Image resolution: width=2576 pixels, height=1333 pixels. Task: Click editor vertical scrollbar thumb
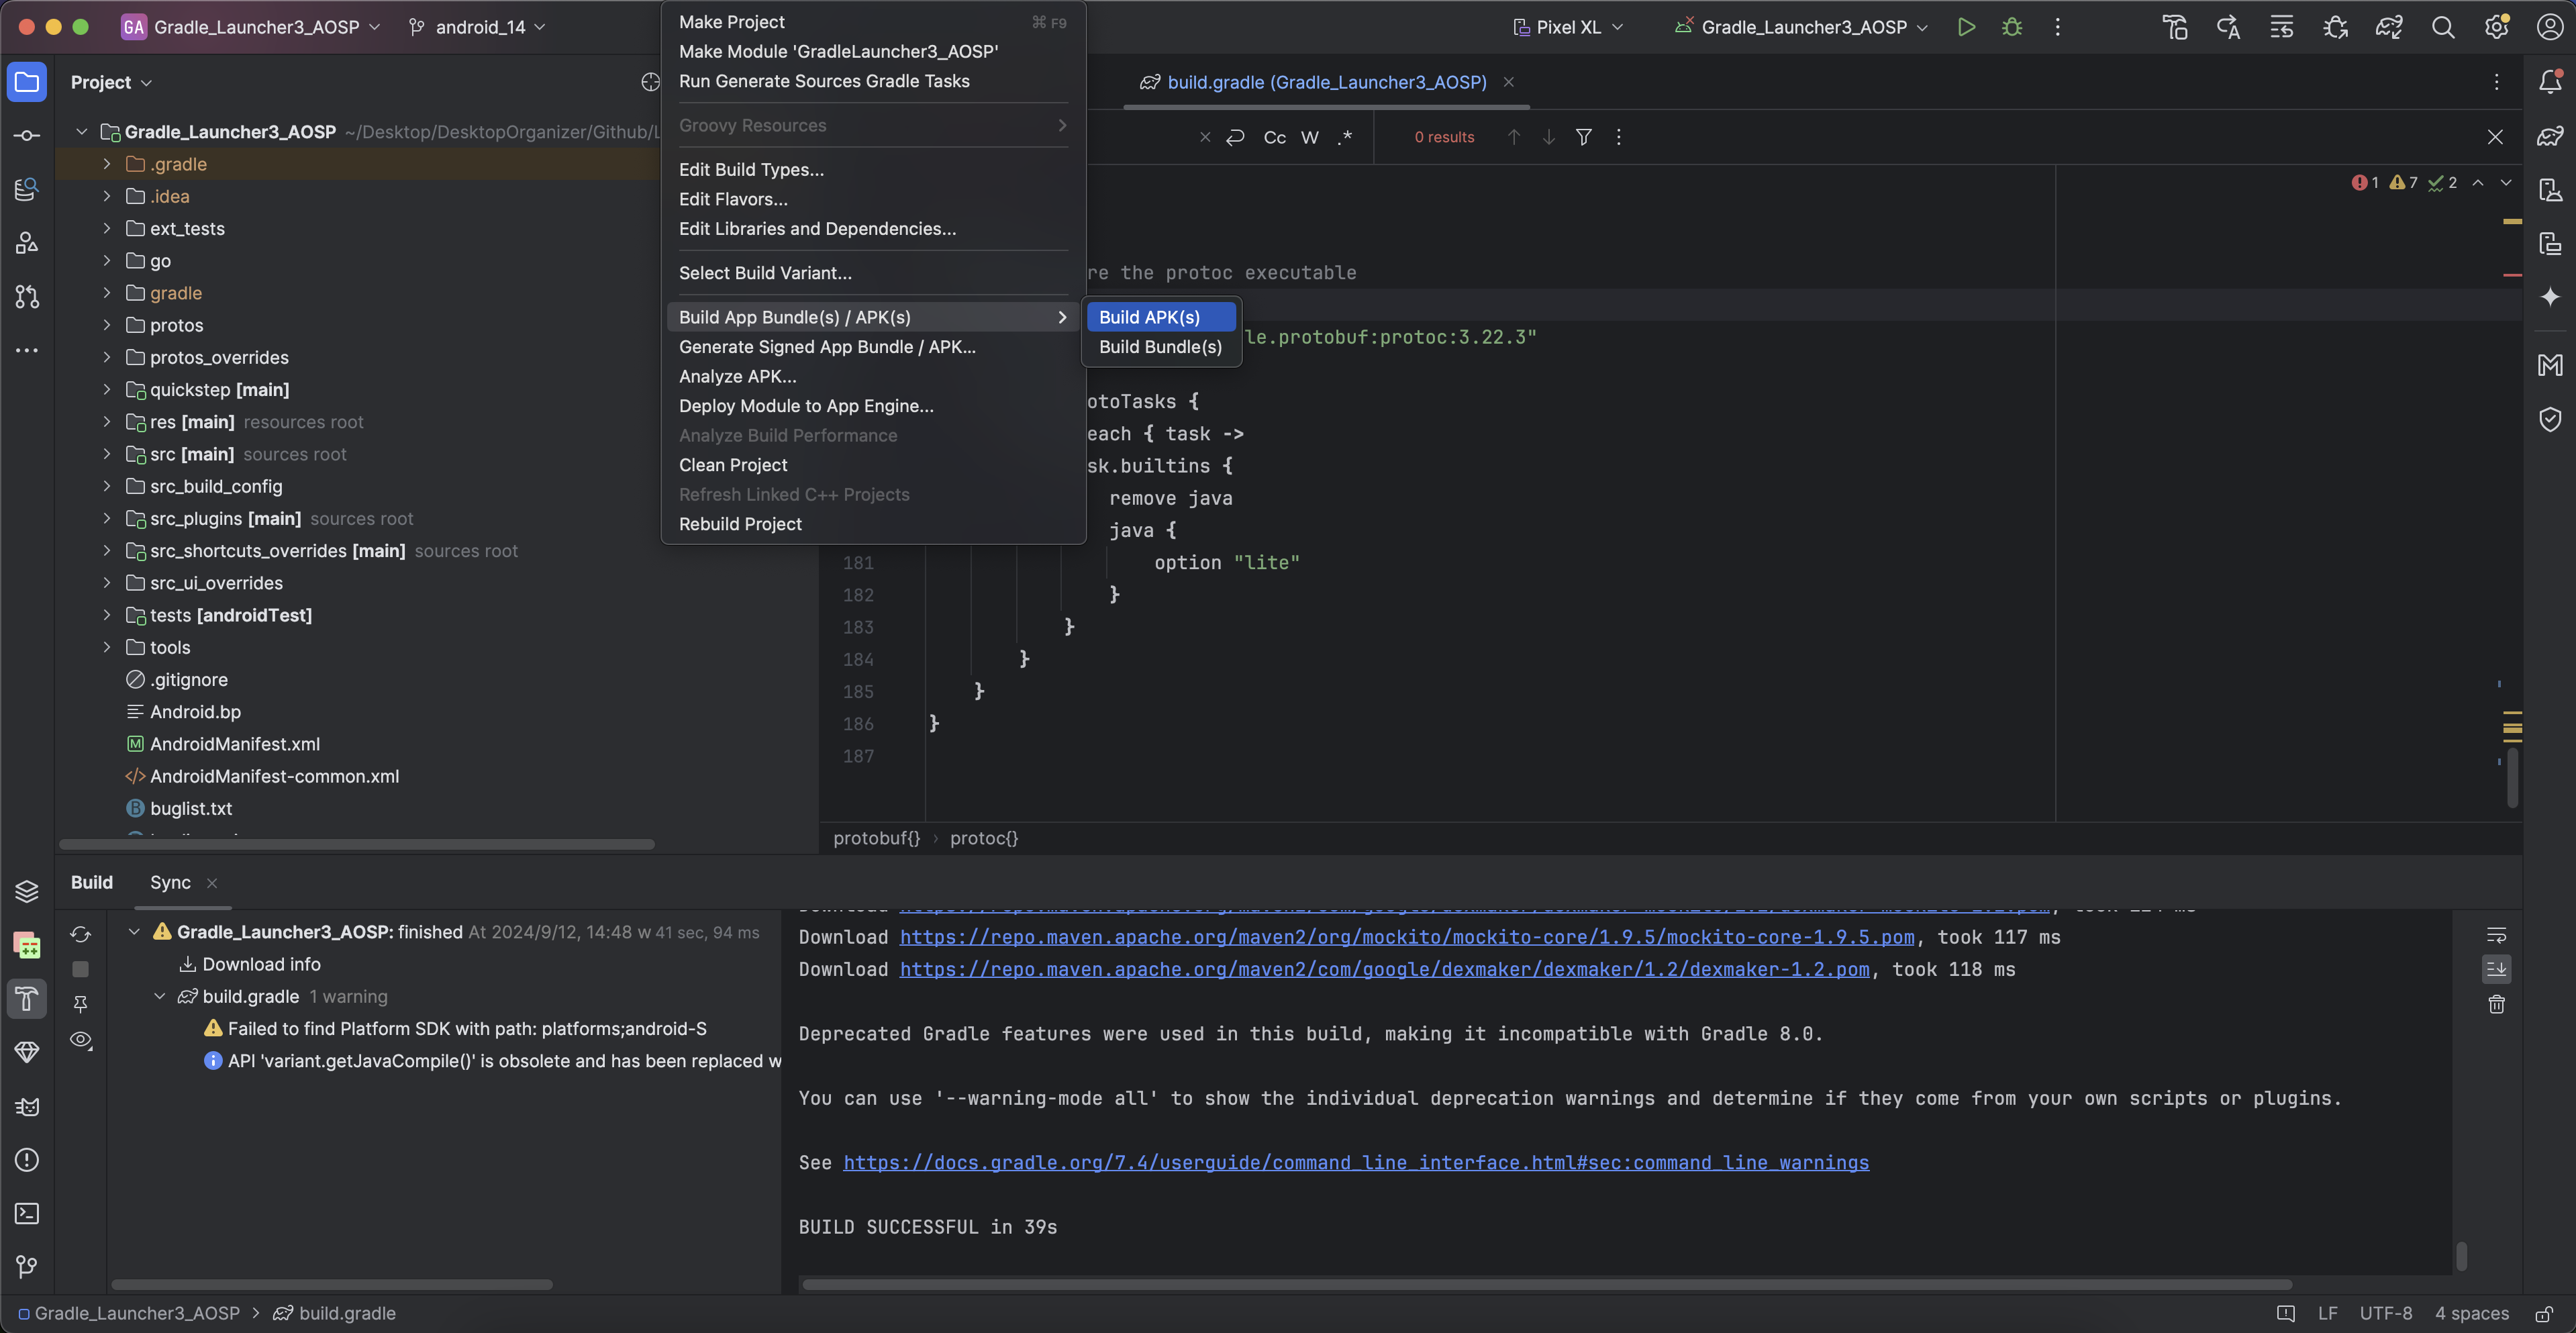[2513, 777]
